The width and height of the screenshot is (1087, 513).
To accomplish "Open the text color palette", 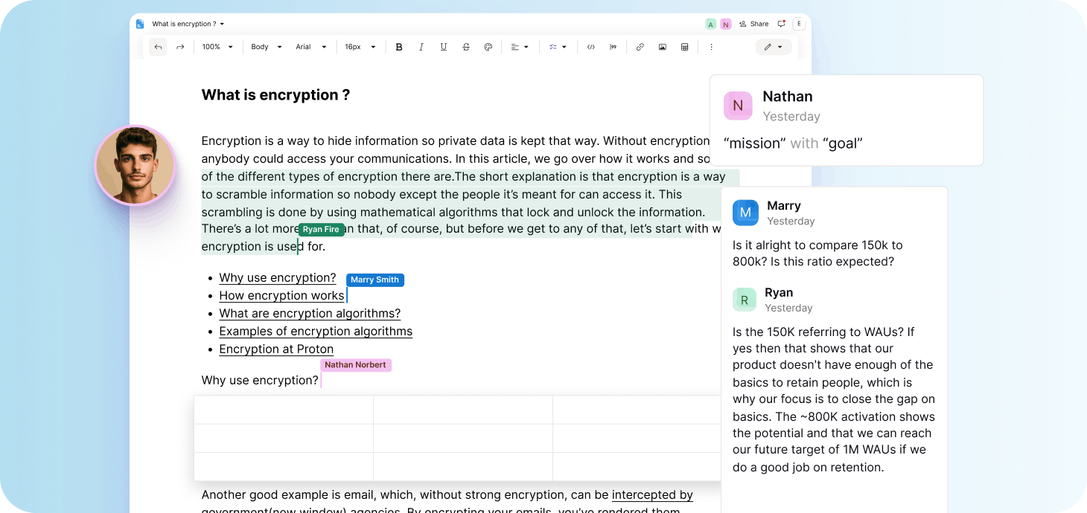I will [x=488, y=47].
